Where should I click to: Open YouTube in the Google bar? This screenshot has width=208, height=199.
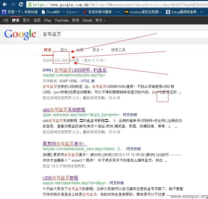pyautogui.click(x=62, y=20)
